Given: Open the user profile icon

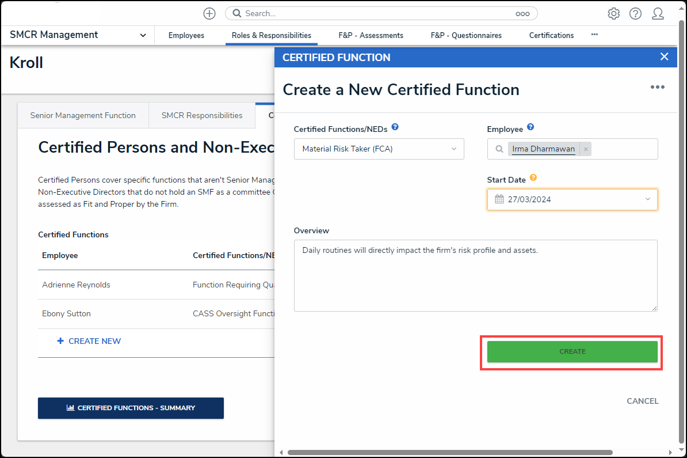Looking at the screenshot, I should [x=658, y=13].
